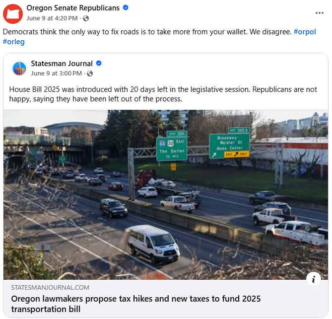Click Oregon Senate Republicans verified badge
332x319 pixels.
126,7
